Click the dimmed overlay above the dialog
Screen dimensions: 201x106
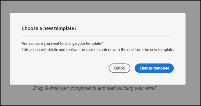pos(98,6)
